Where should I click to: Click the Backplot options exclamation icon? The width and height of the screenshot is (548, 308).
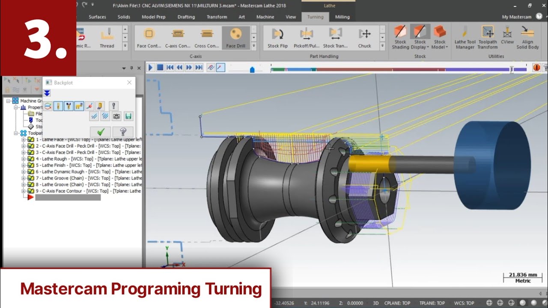pos(113,106)
